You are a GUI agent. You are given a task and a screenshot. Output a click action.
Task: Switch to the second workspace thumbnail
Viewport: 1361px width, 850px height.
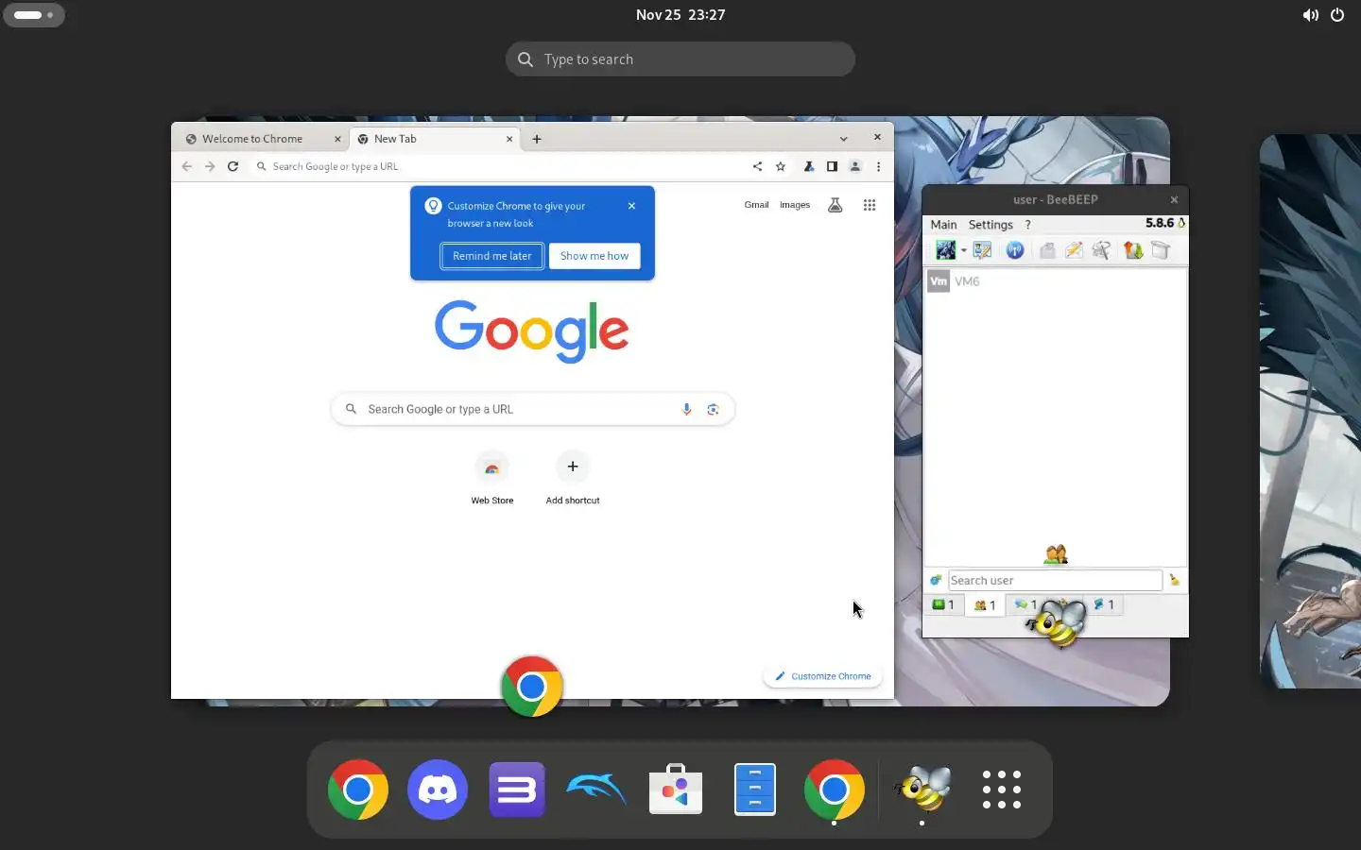(x=1310, y=411)
